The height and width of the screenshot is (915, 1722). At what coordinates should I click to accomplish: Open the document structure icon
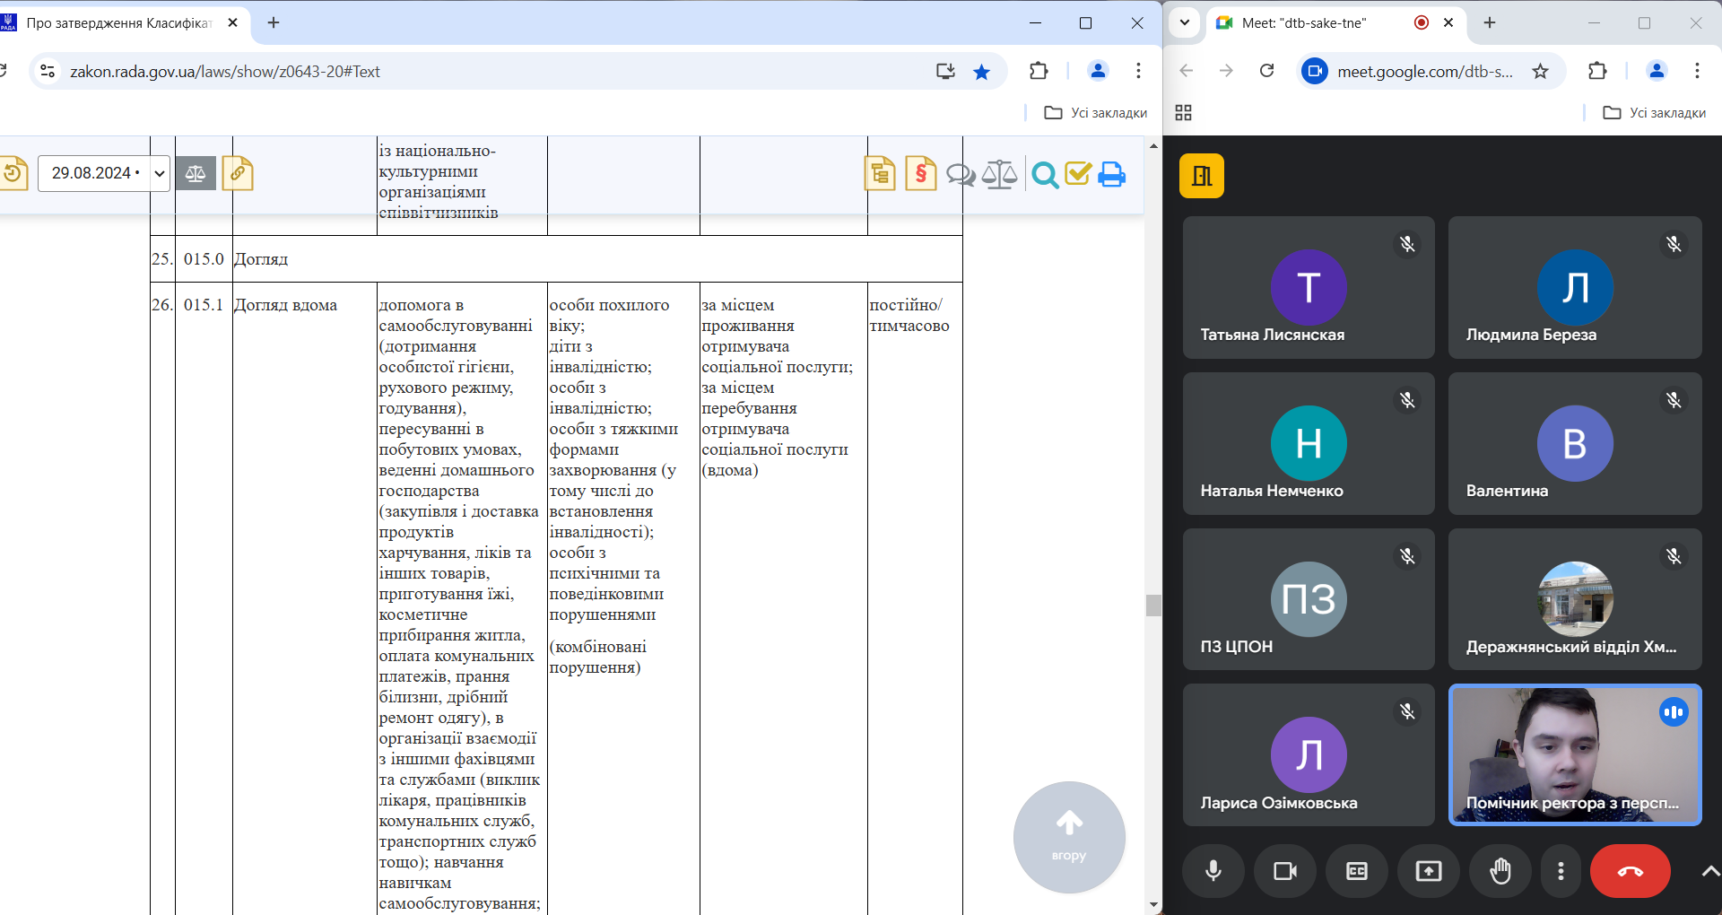coord(880,173)
